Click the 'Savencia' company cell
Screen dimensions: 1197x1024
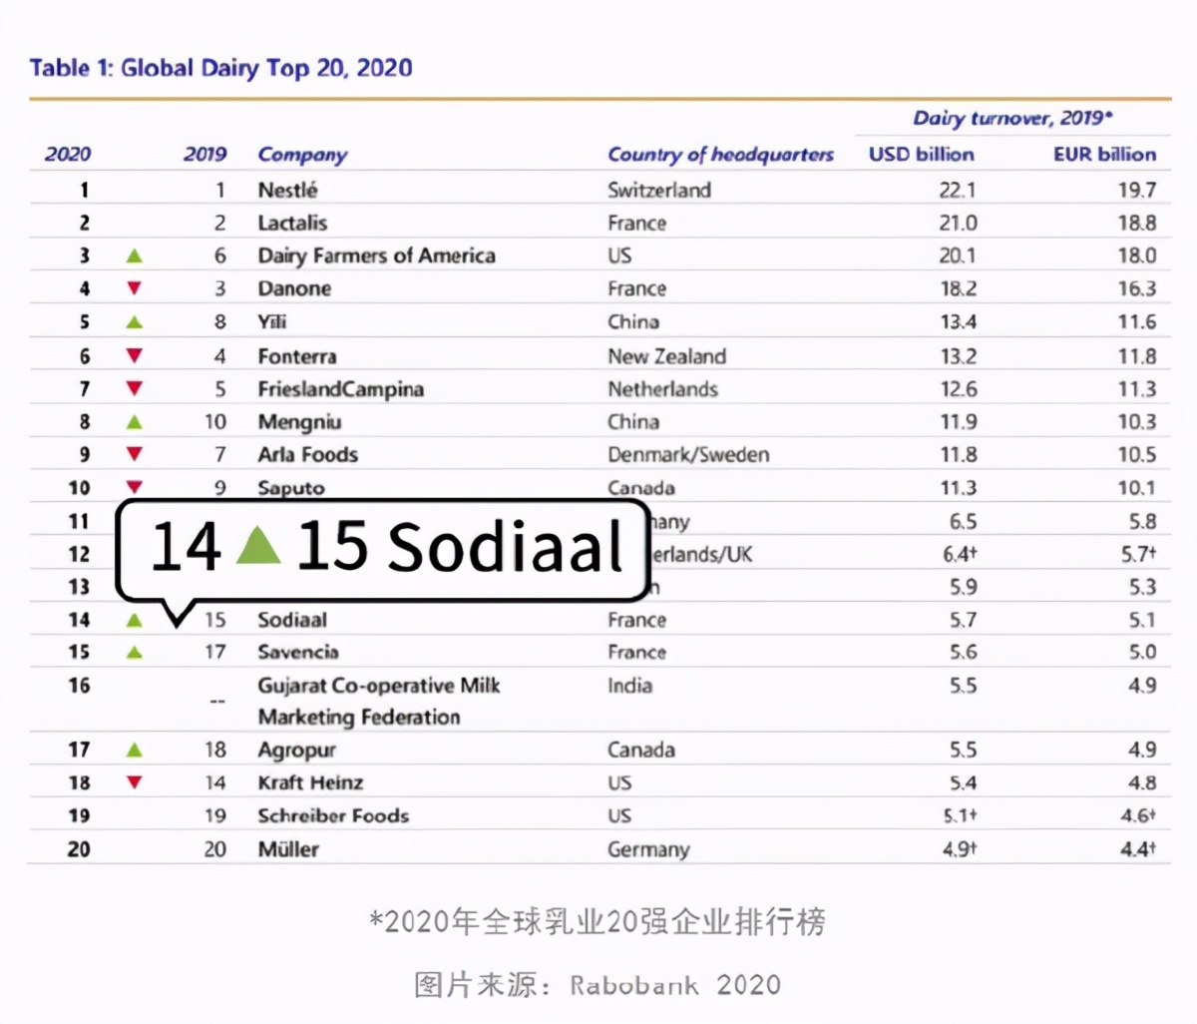pos(298,652)
